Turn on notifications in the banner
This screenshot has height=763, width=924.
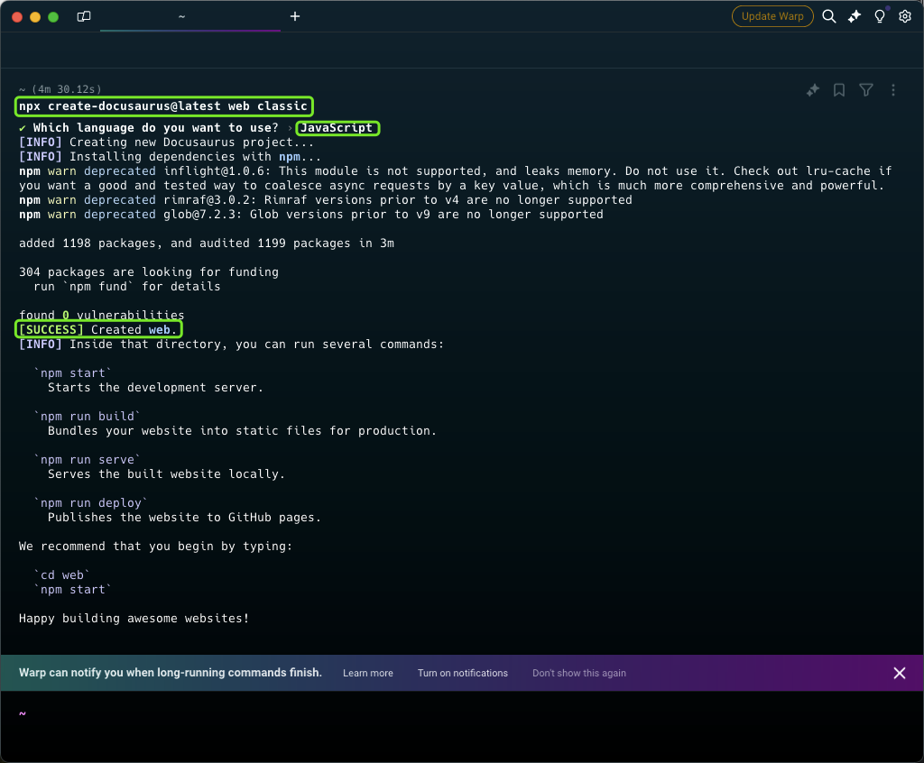(x=462, y=673)
